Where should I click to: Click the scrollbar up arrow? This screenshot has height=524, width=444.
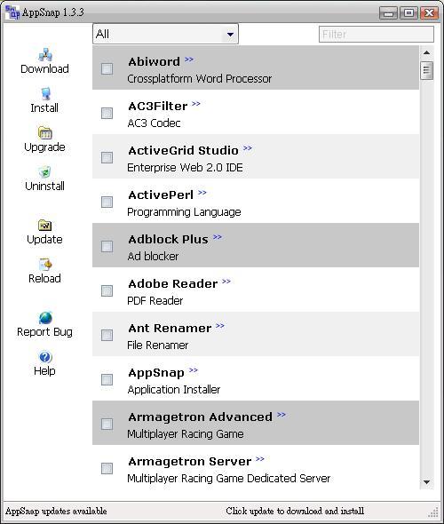[426, 52]
